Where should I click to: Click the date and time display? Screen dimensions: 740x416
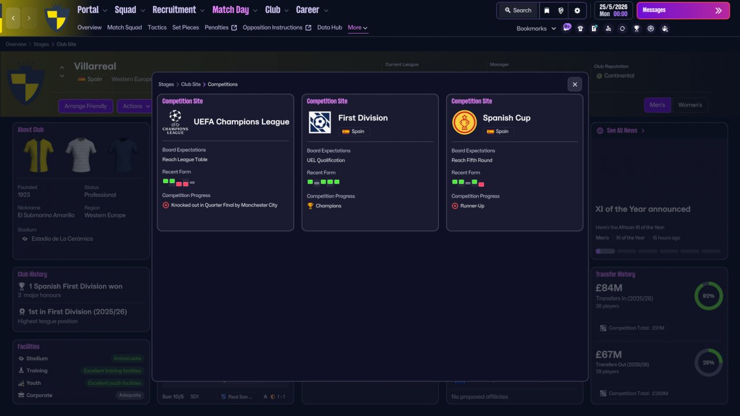click(x=613, y=10)
